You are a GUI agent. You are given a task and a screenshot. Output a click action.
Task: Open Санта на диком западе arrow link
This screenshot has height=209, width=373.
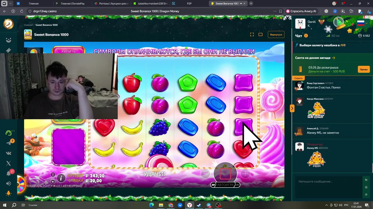click(x=333, y=58)
